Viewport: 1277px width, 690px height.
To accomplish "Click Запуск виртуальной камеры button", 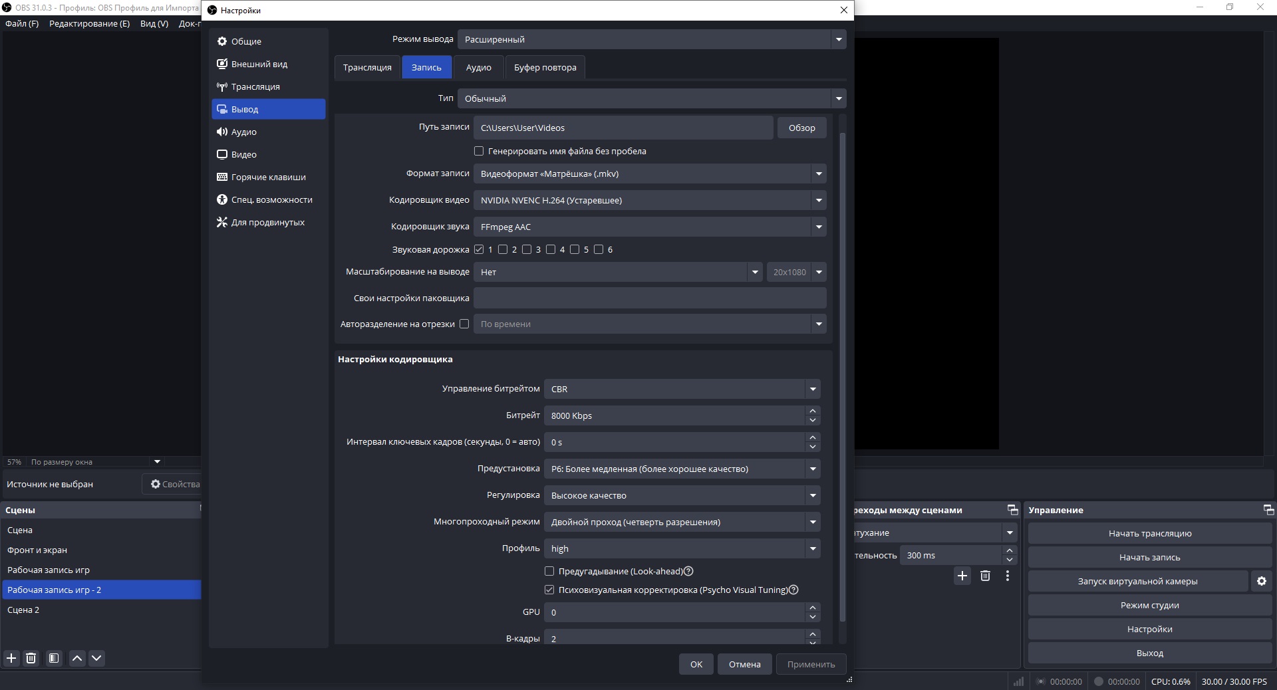I will pyautogui.click(x=1137, y=581).
